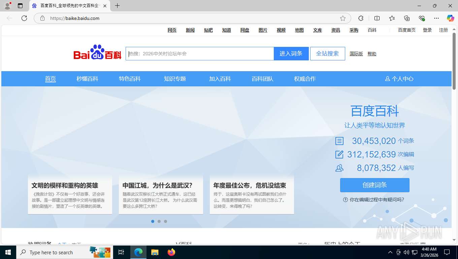Go to 新闻 in the top navigation
This screenshot has width=458, height=259.
[190, 30]
